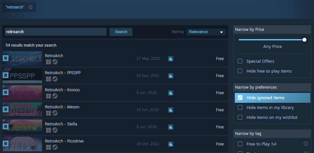This screenshot has height=153, width=314.
Task: Collapse the Narrow by preferences section
Action: [x=272, y=87]
